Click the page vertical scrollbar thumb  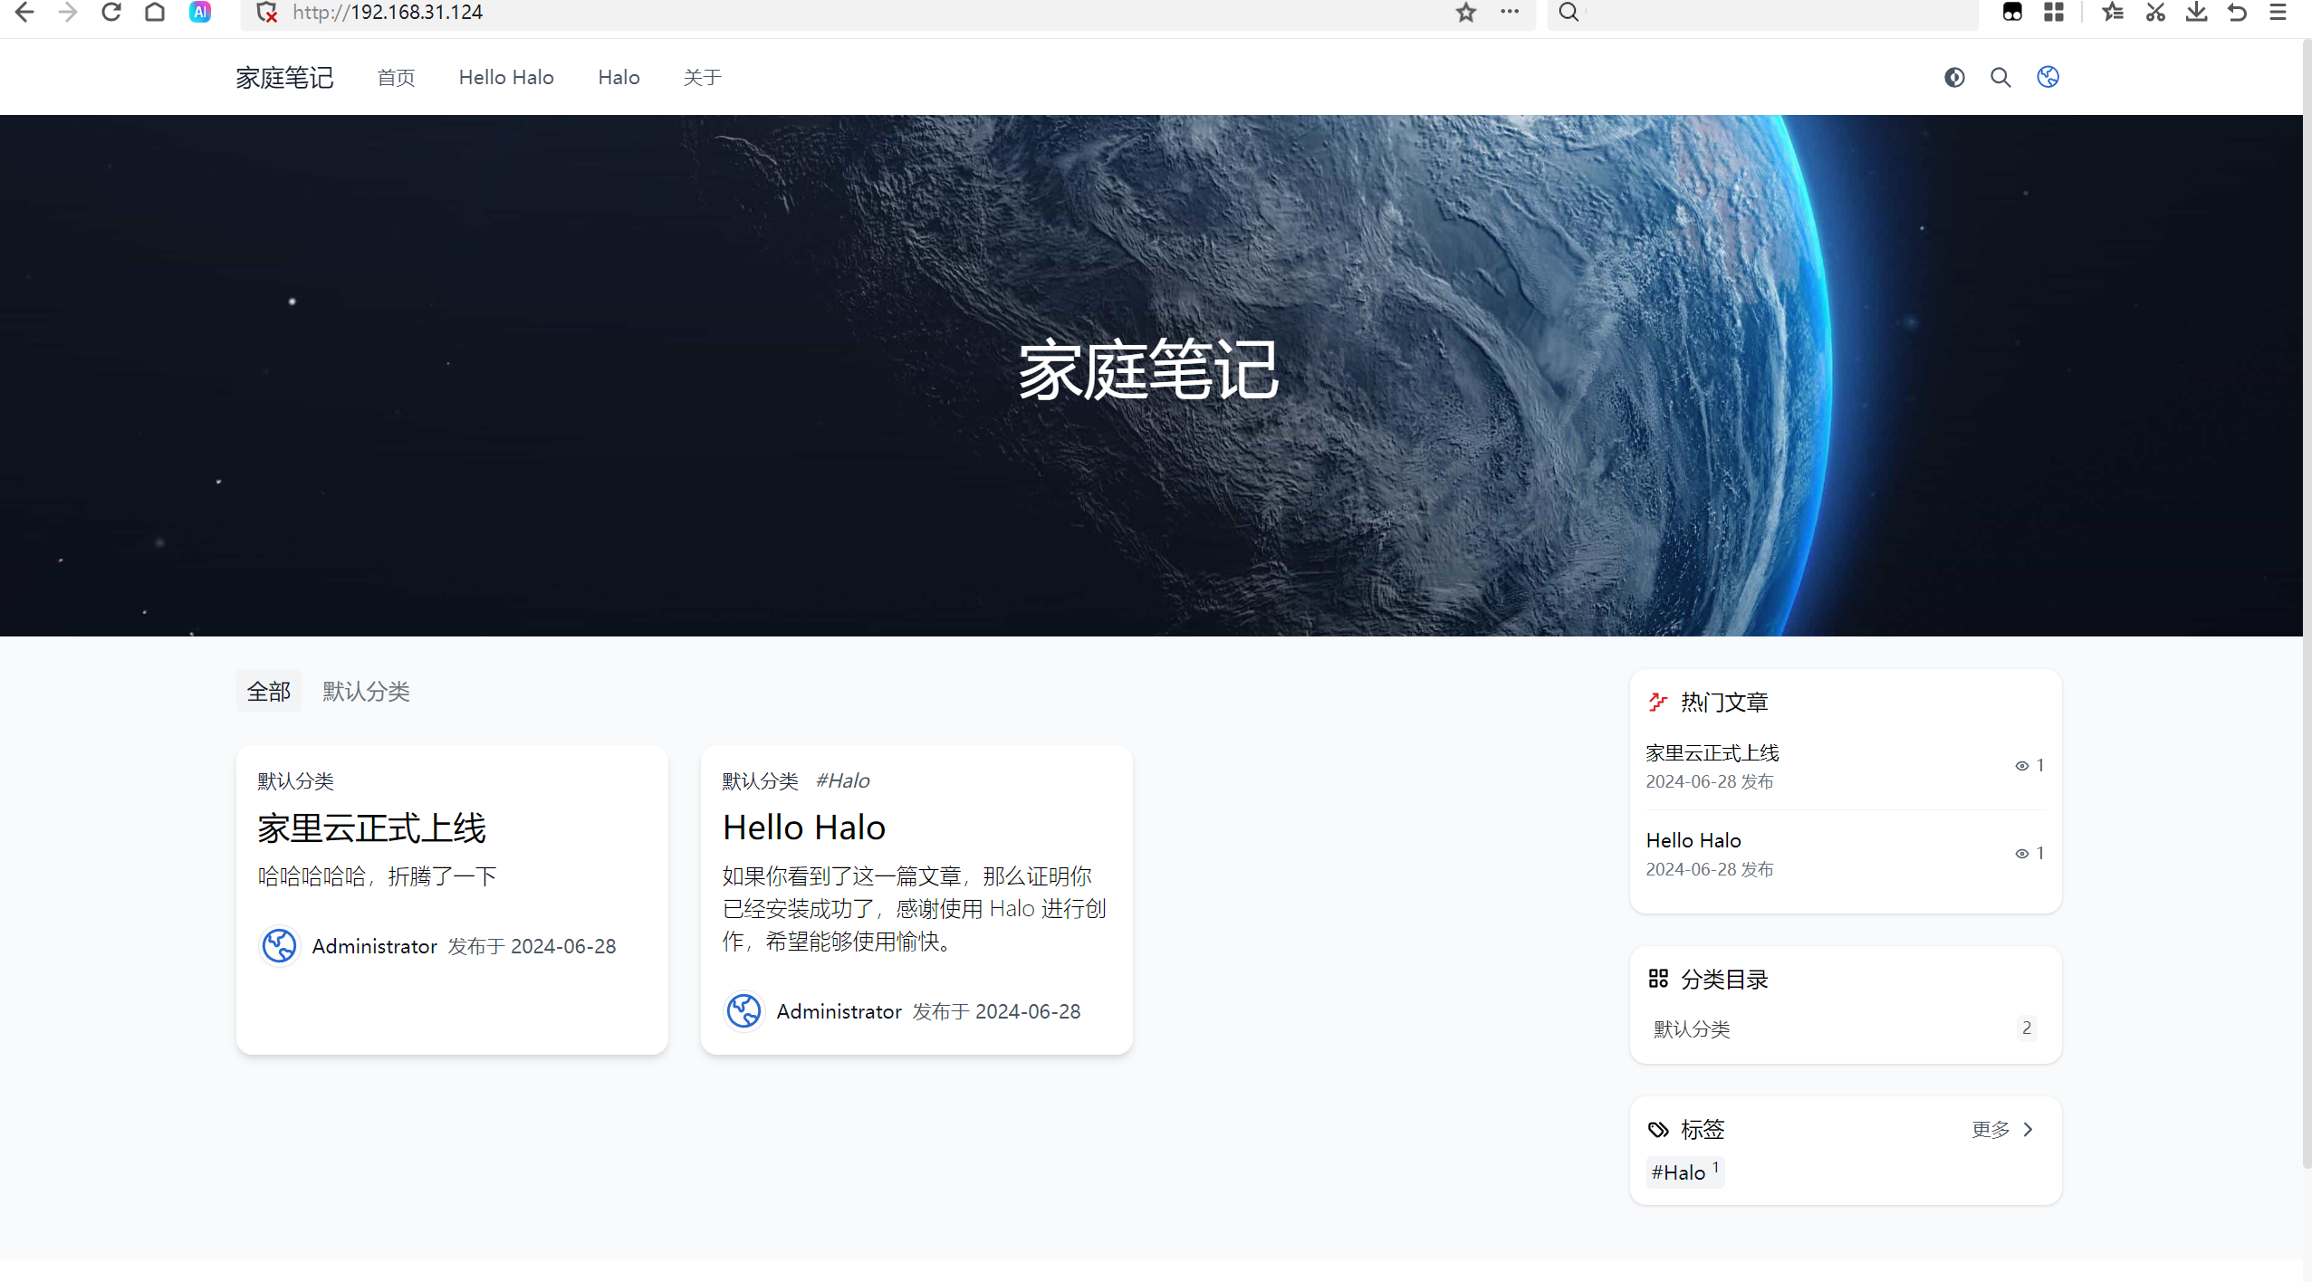pos(2307,602)
